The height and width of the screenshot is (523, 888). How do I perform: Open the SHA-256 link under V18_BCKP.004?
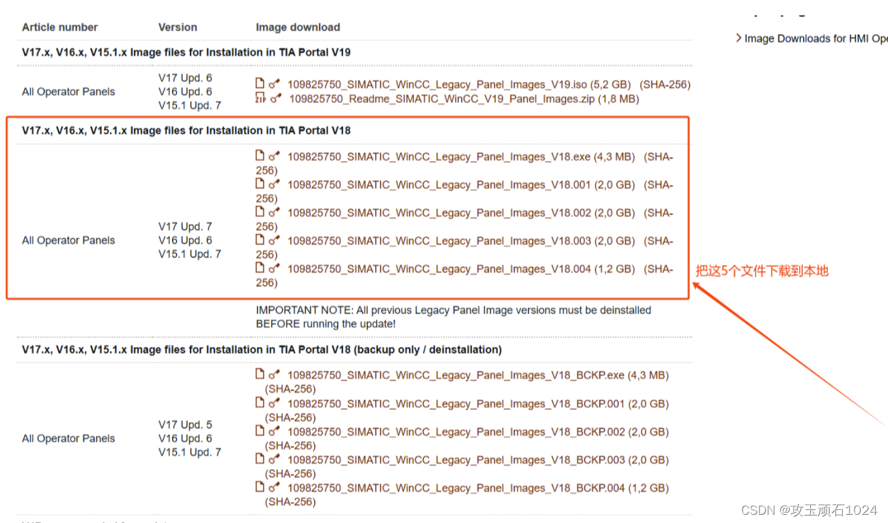coord(290,502)
